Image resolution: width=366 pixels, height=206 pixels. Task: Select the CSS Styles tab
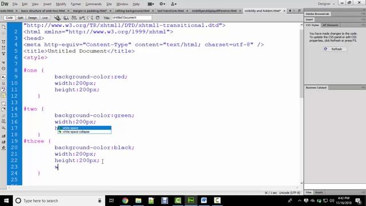point(312,25)
